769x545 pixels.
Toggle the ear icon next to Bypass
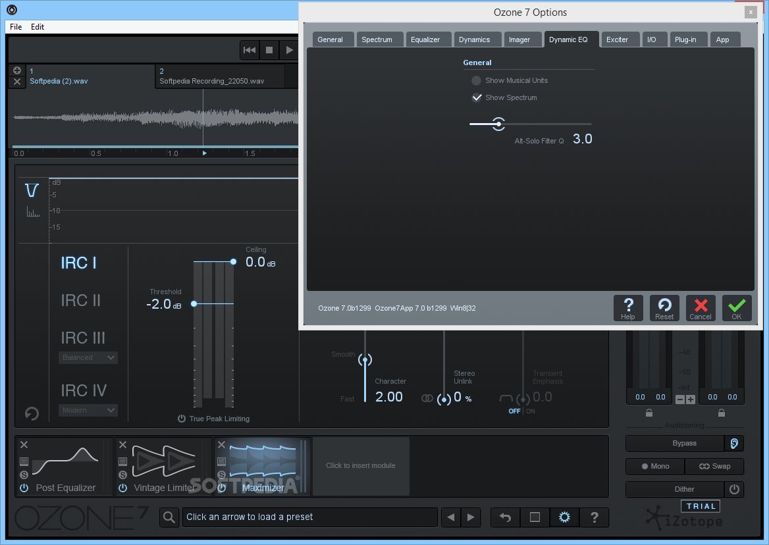coord(734,443)
